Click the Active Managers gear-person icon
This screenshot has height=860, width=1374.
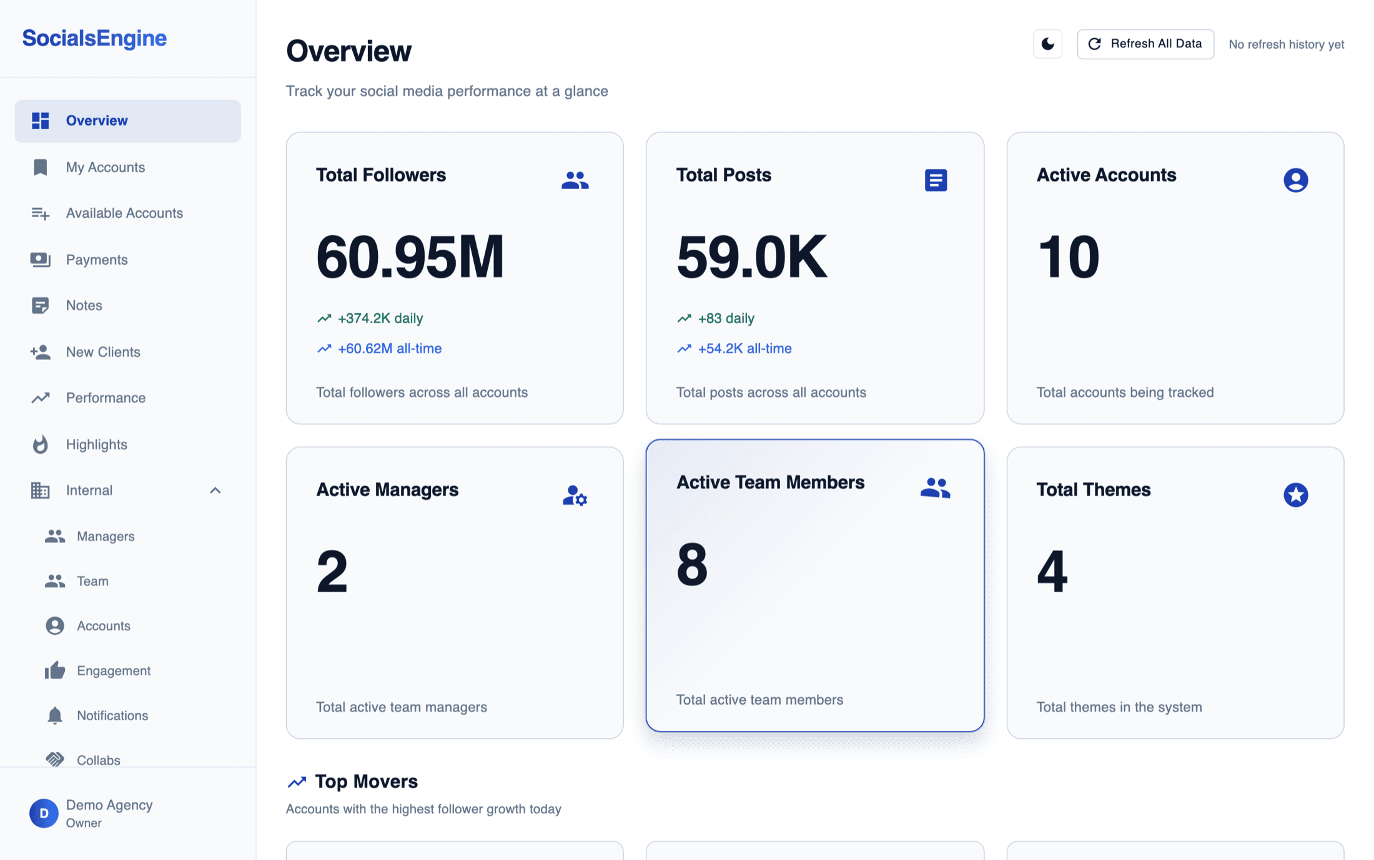(575, 496)
